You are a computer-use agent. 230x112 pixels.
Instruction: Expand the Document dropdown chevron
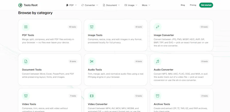click(x=119, y=5)
